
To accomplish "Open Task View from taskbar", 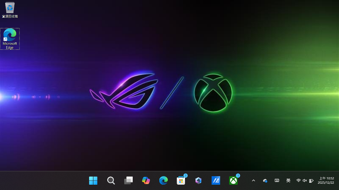I will click(128, 180).
